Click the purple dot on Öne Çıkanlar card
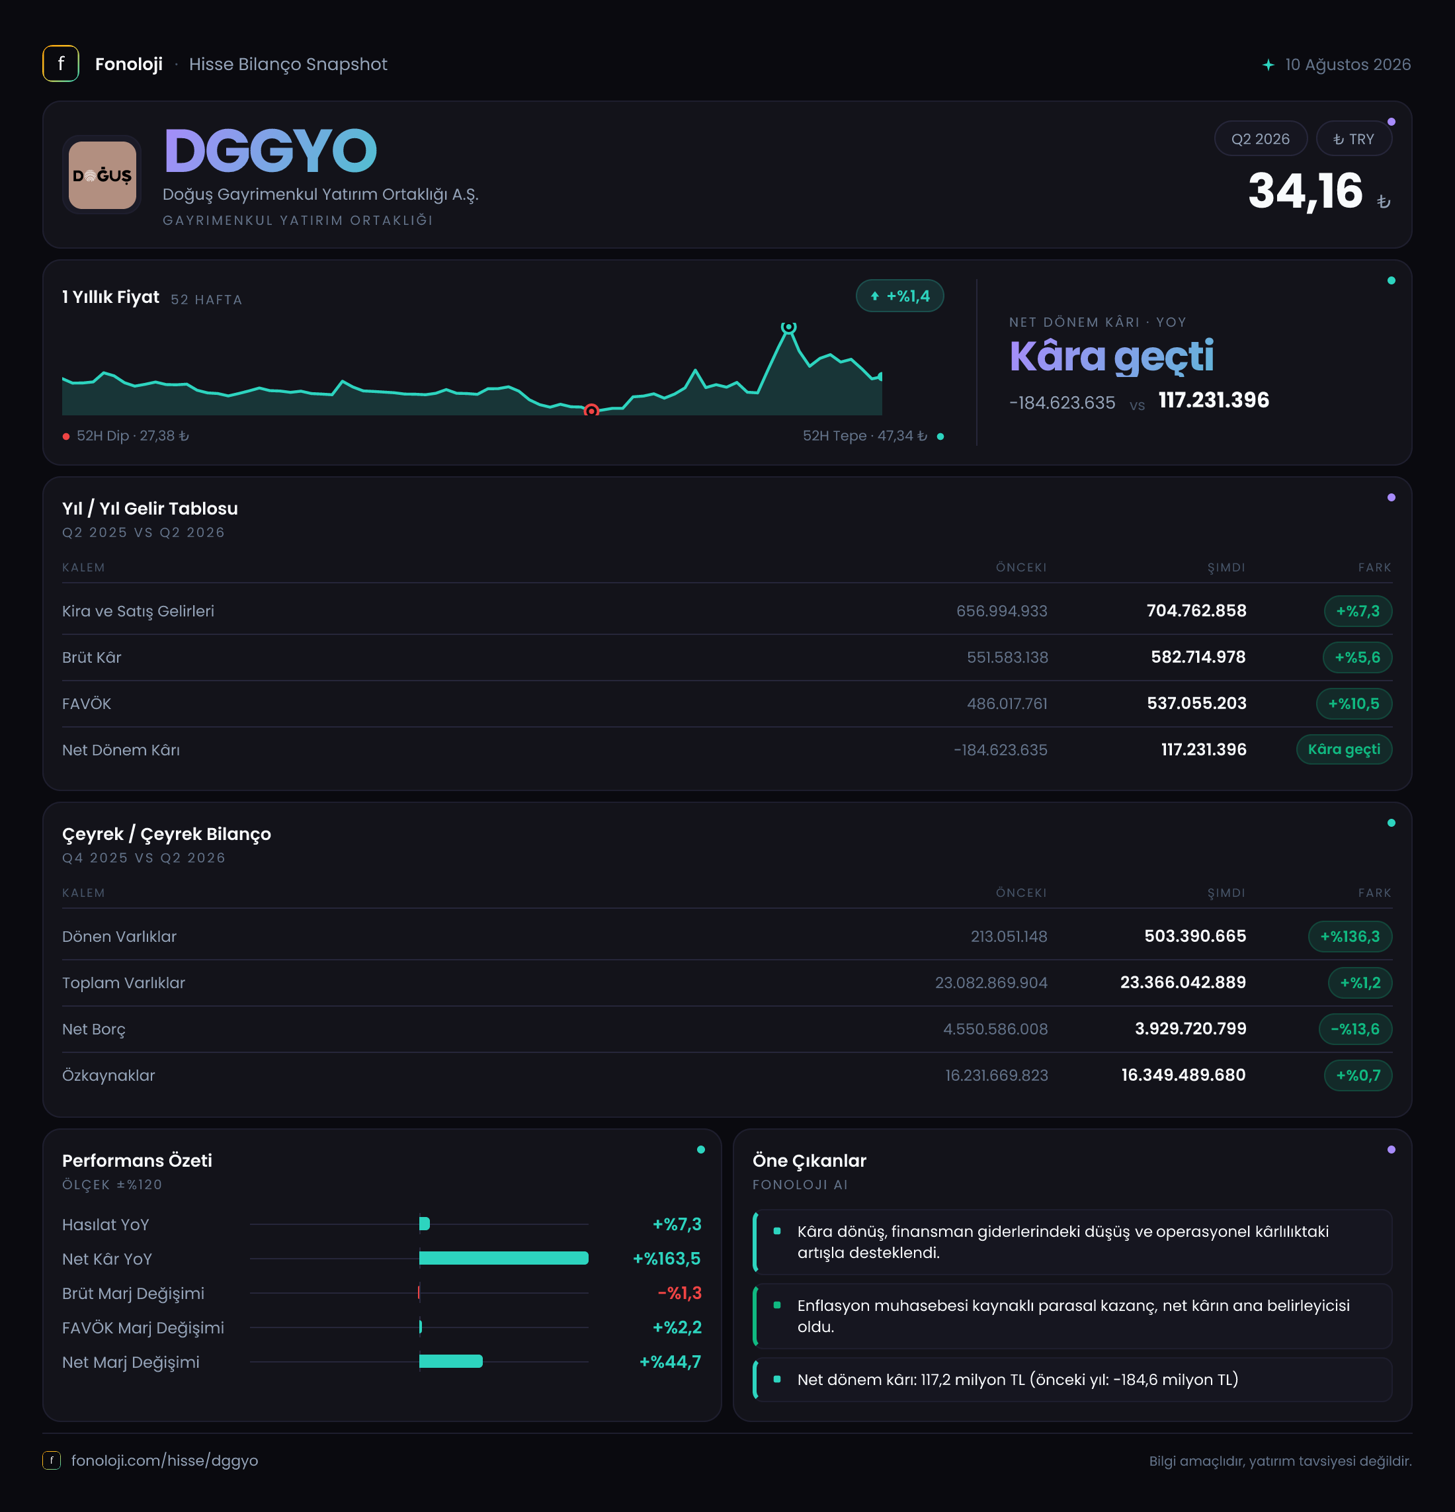Screen dimensions: 1455x1512 pos(1391,1150)
